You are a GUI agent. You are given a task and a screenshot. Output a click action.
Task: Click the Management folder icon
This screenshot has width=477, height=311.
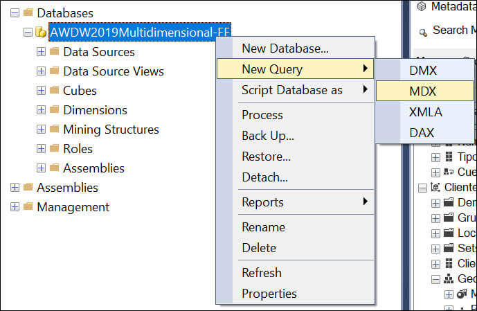coord(28,206)
